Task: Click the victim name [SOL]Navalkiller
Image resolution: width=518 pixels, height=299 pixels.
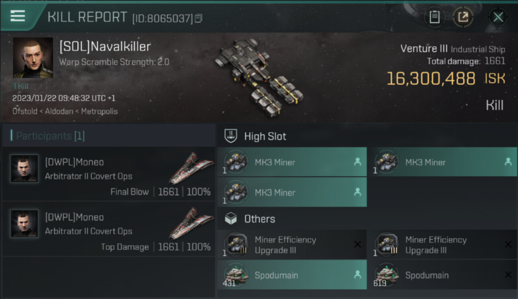Action: [x=105, y=47]
